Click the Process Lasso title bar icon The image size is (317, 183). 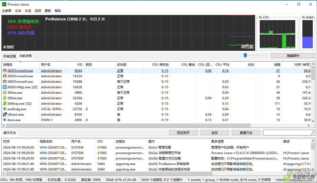pyautogui.click(x=4, y=4)
